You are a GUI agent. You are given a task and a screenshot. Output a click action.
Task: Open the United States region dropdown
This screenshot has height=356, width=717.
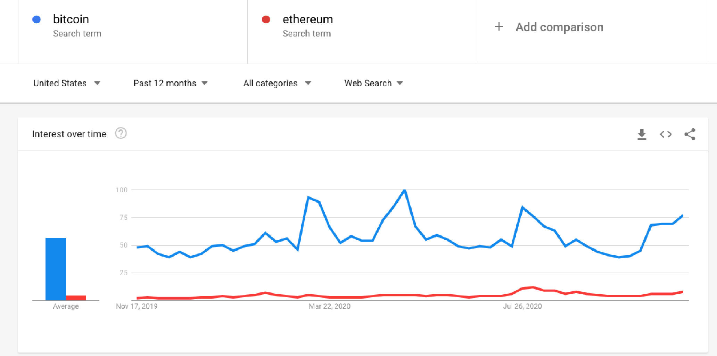coord(67,83)
